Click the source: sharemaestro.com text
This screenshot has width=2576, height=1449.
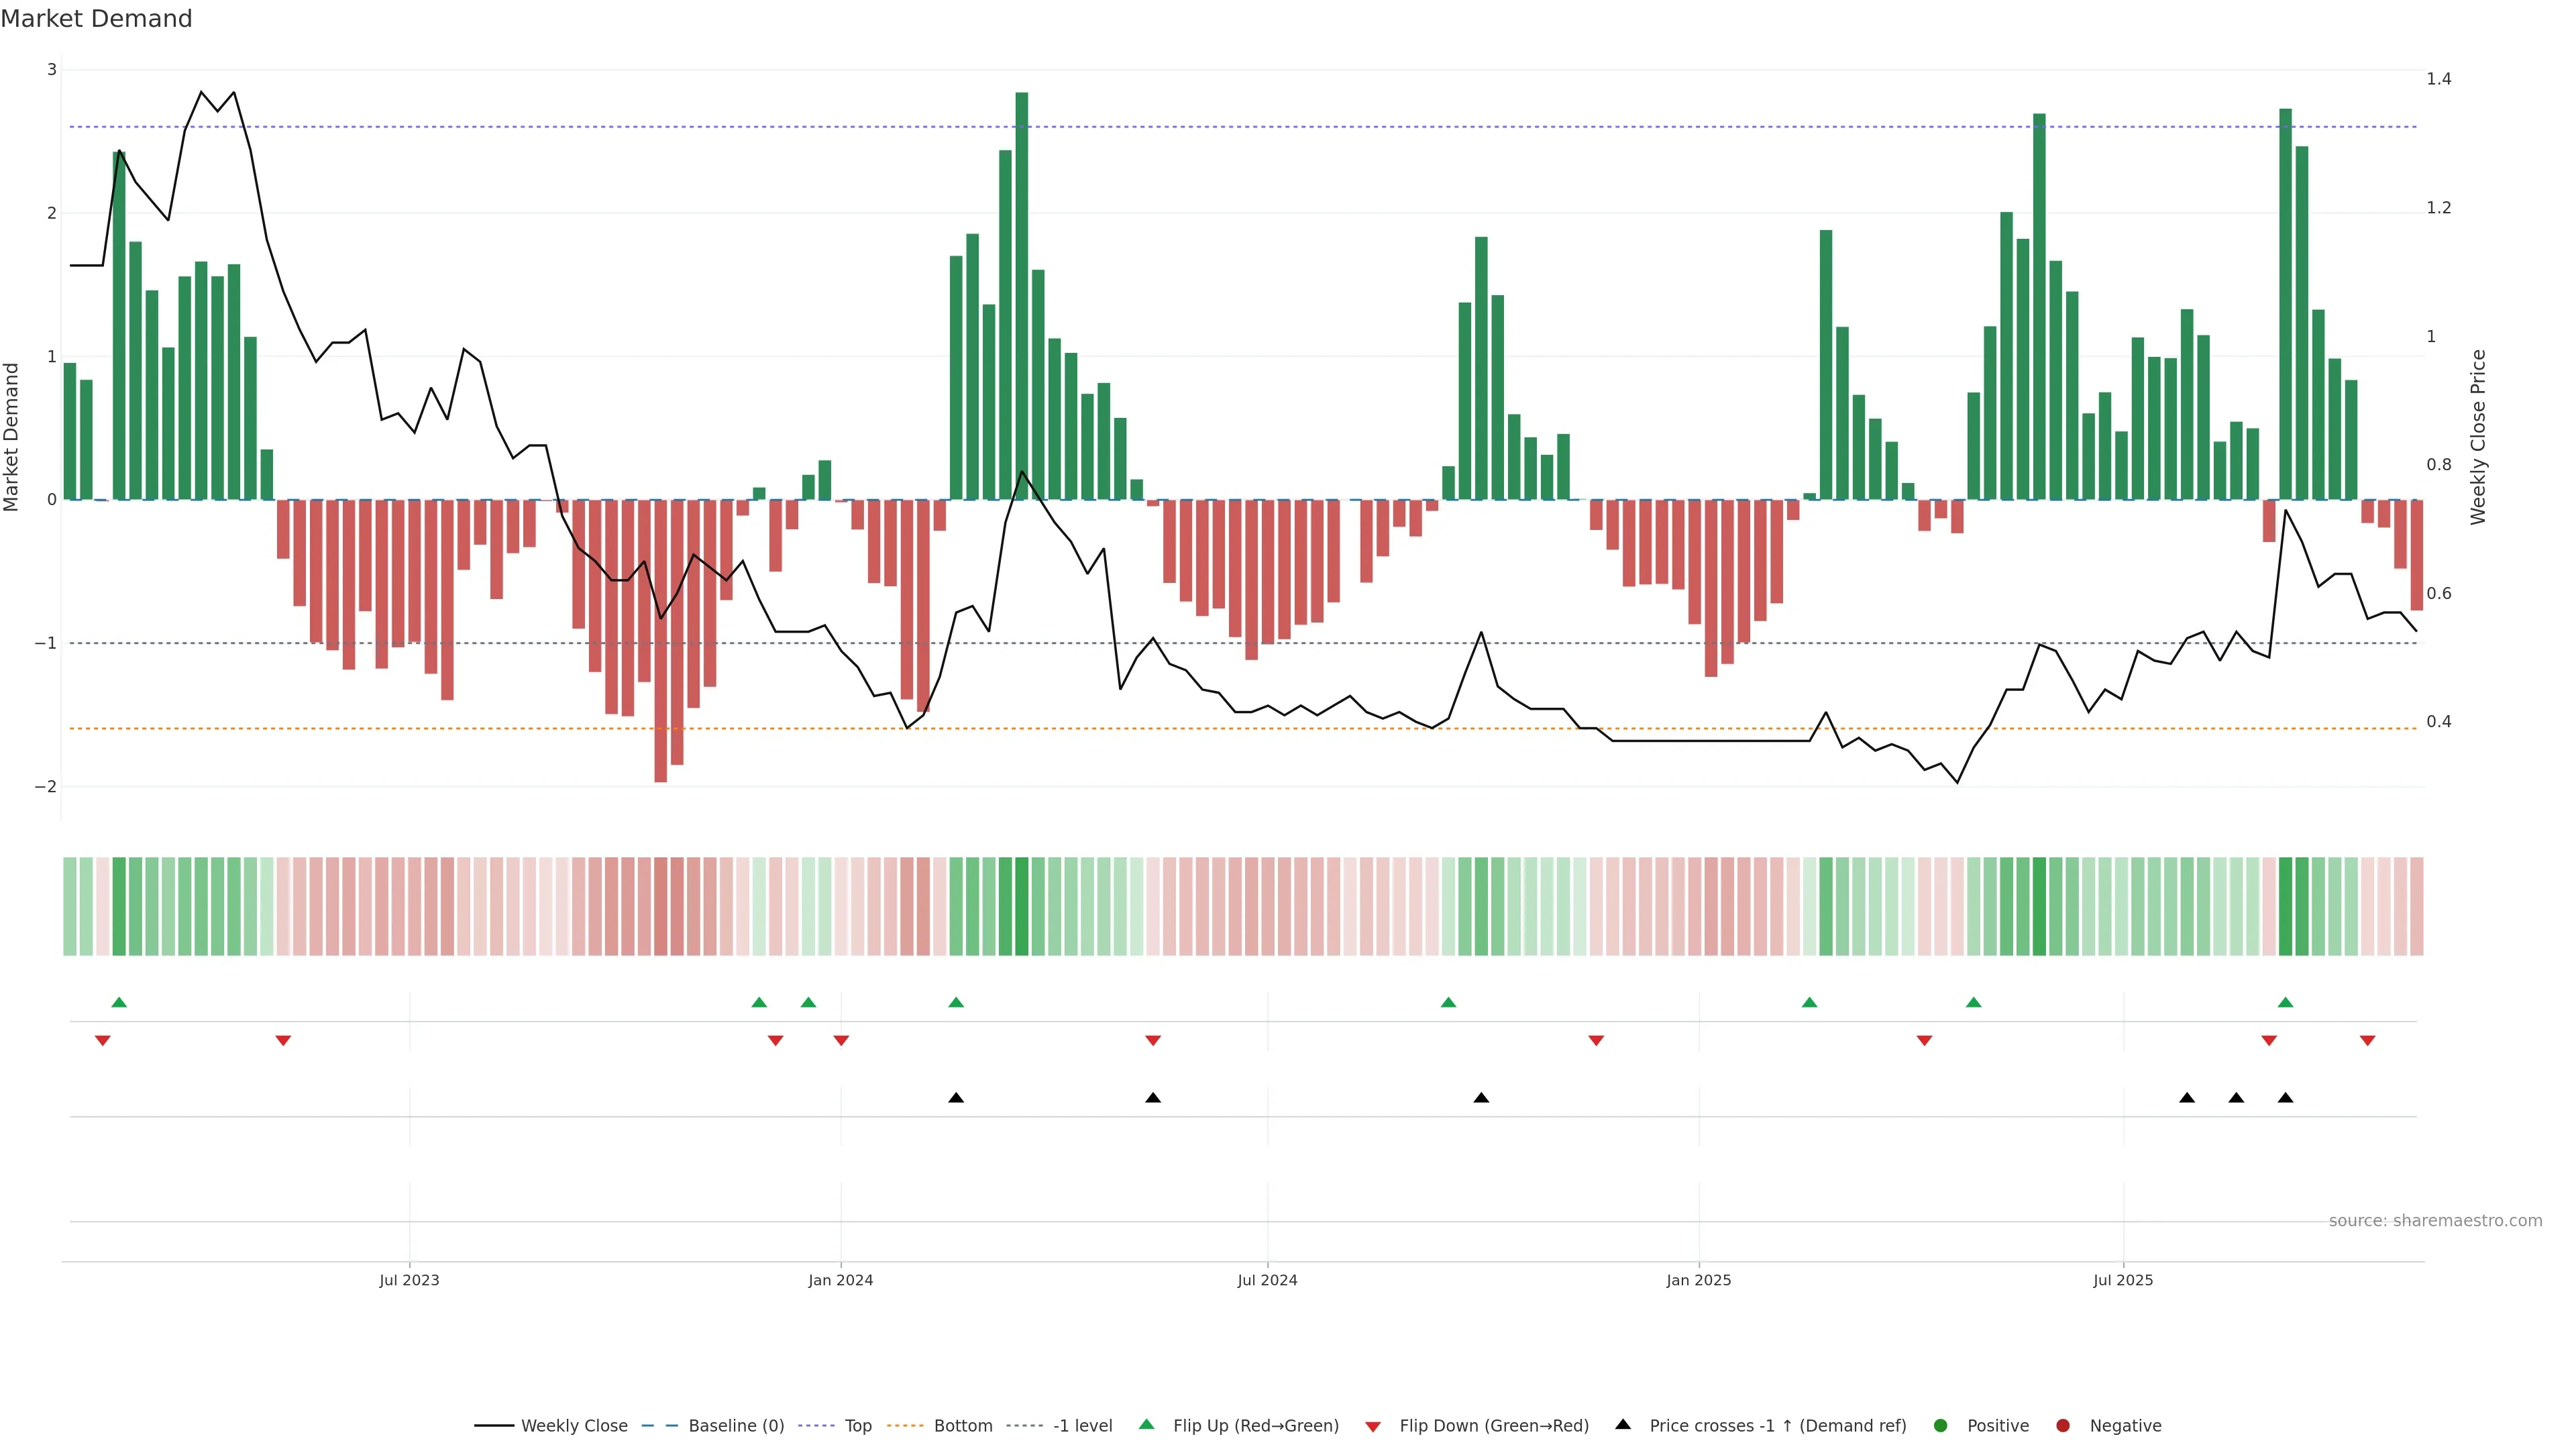coord(2435,1220)
